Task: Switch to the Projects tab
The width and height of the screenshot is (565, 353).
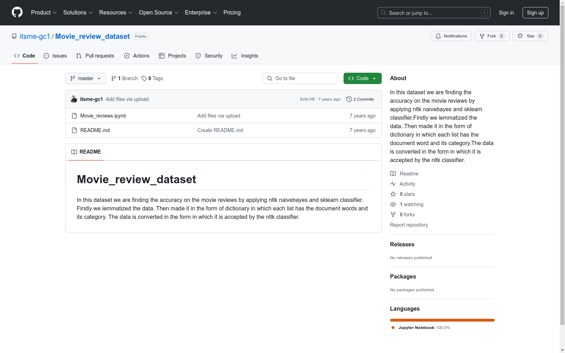Action: pyautogui.click(x=172, y=56)
